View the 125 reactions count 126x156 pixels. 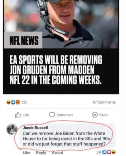pos(24,102)
